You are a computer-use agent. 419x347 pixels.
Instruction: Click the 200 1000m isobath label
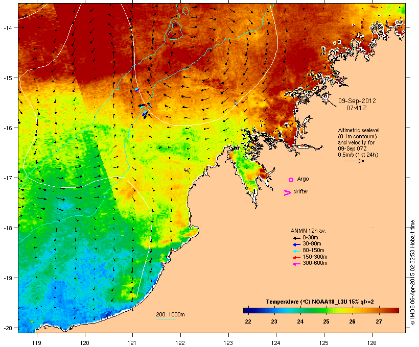tap(170, 314)
